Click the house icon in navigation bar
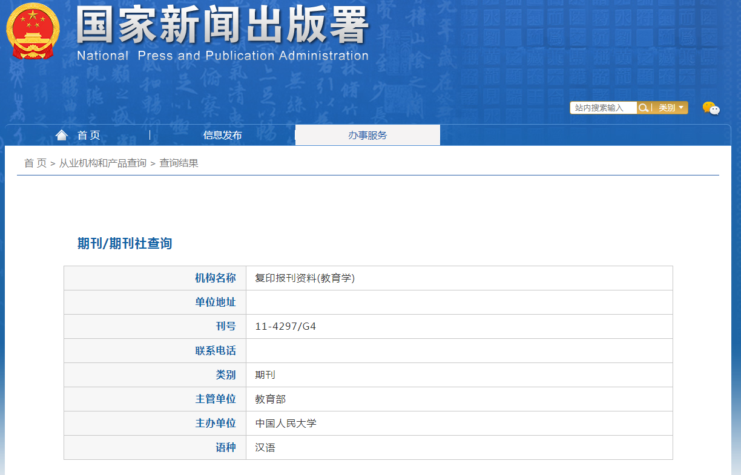Screen dimensions: 741x475 [62, 135]
